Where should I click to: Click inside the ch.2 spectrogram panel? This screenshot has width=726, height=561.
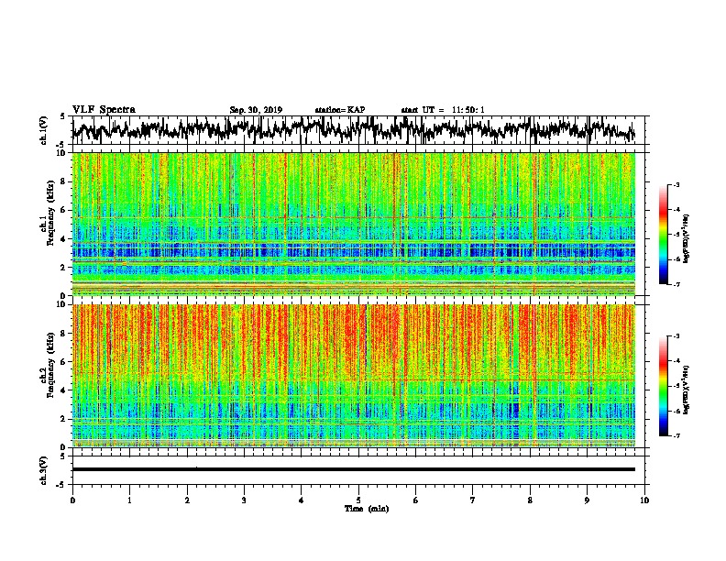(354, 376)
